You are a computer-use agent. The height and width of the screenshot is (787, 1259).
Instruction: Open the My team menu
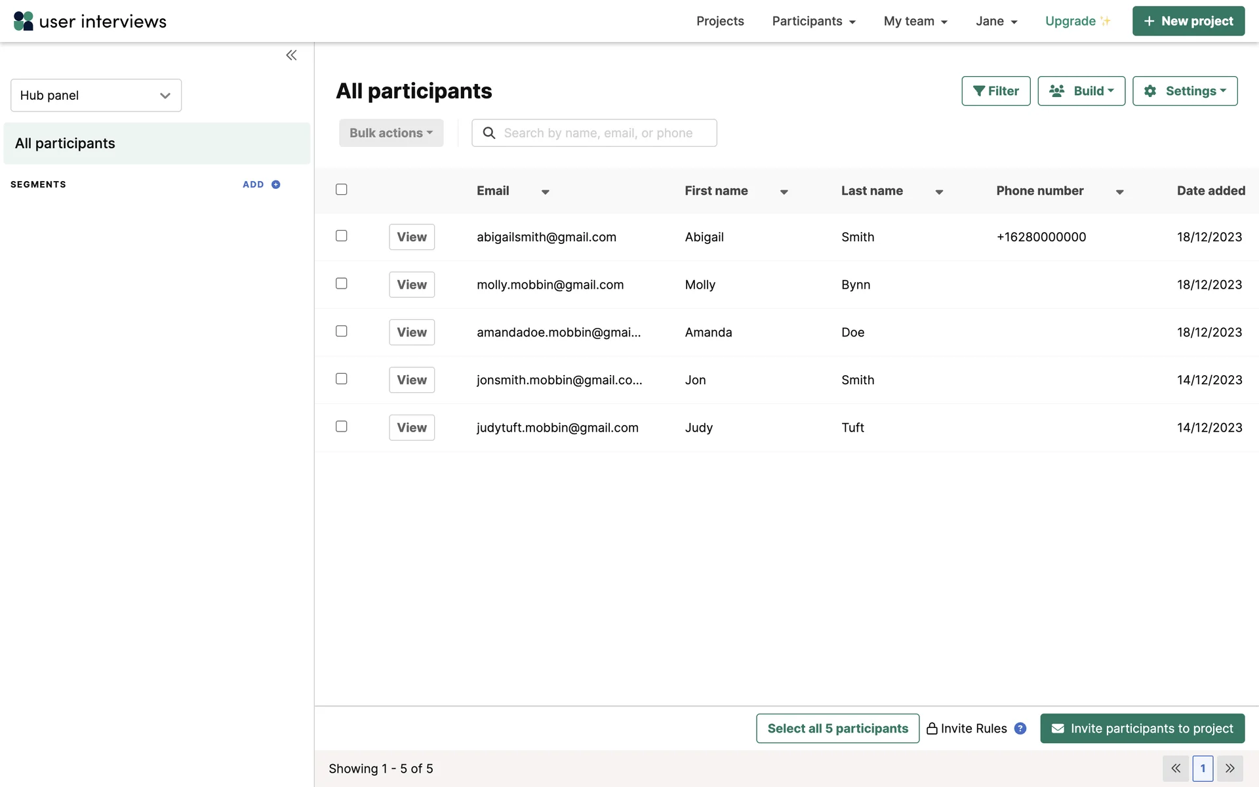click(915, 21)
